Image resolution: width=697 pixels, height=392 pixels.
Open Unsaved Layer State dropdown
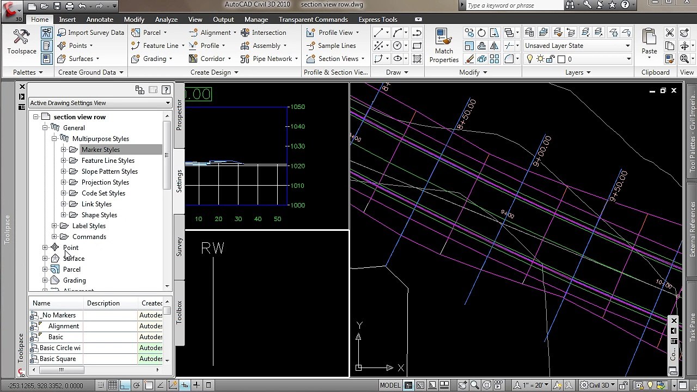pos(577,46)
